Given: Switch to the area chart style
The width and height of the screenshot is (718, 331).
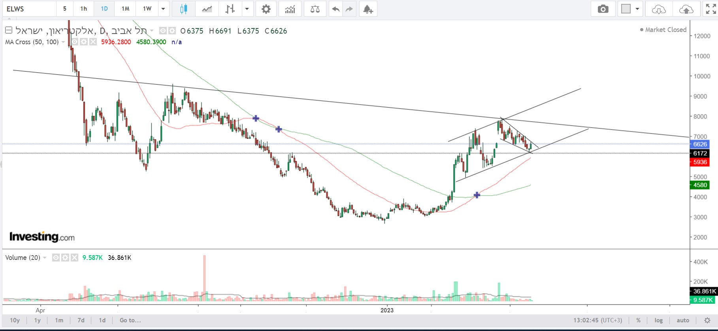Looking at the screenshot, I should tap(207, 9).
